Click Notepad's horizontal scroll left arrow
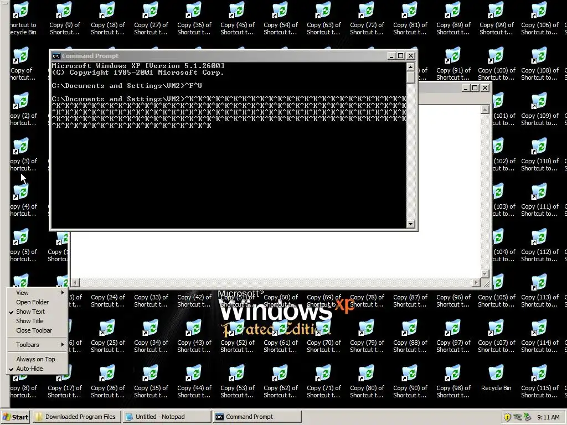Screen dimensions: 567x425 coord(75,283)
